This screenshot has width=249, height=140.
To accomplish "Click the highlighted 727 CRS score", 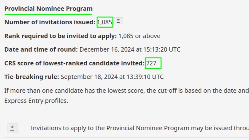I will coord(153,63).
